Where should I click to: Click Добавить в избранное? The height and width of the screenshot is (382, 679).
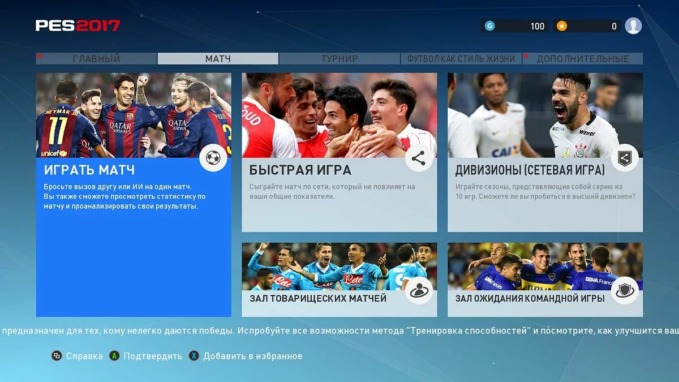pyautogui.click(x=253, y=356)
